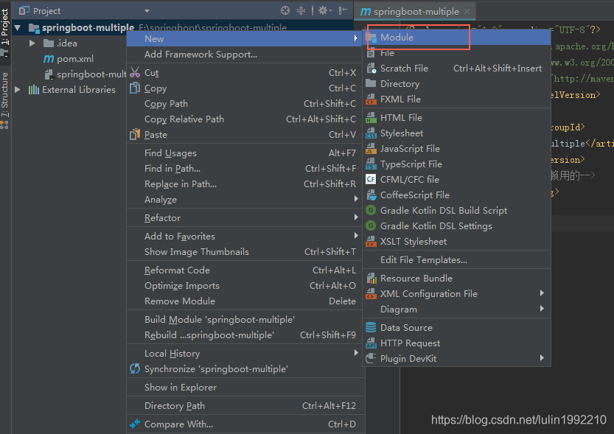
Task: Click the Copy icon in context menu
Action: click(135, 88)
